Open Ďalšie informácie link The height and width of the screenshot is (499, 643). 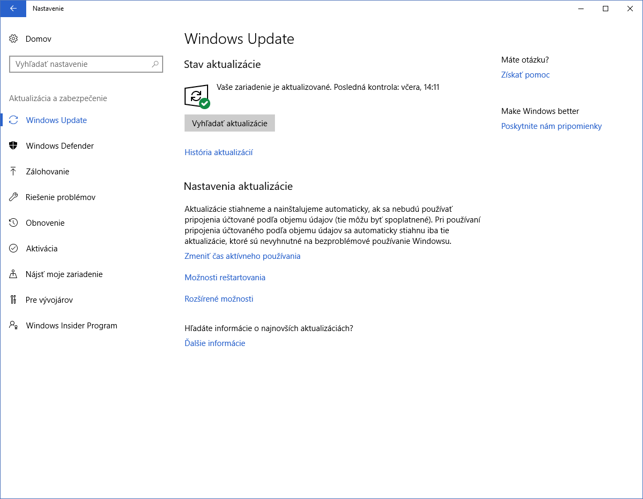pos(215,343)
